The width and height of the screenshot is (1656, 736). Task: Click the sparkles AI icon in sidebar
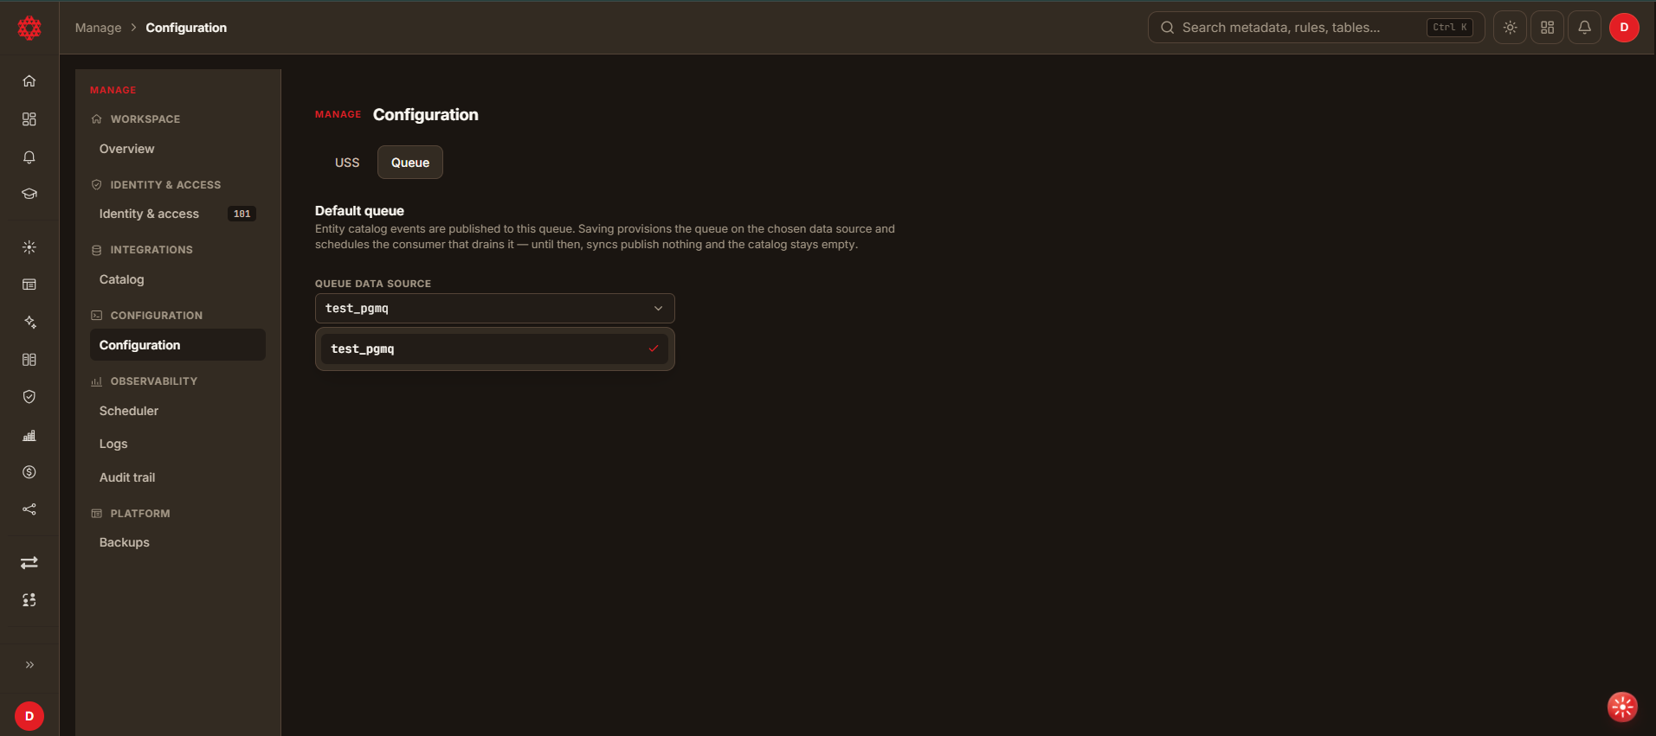coord(29,323)
